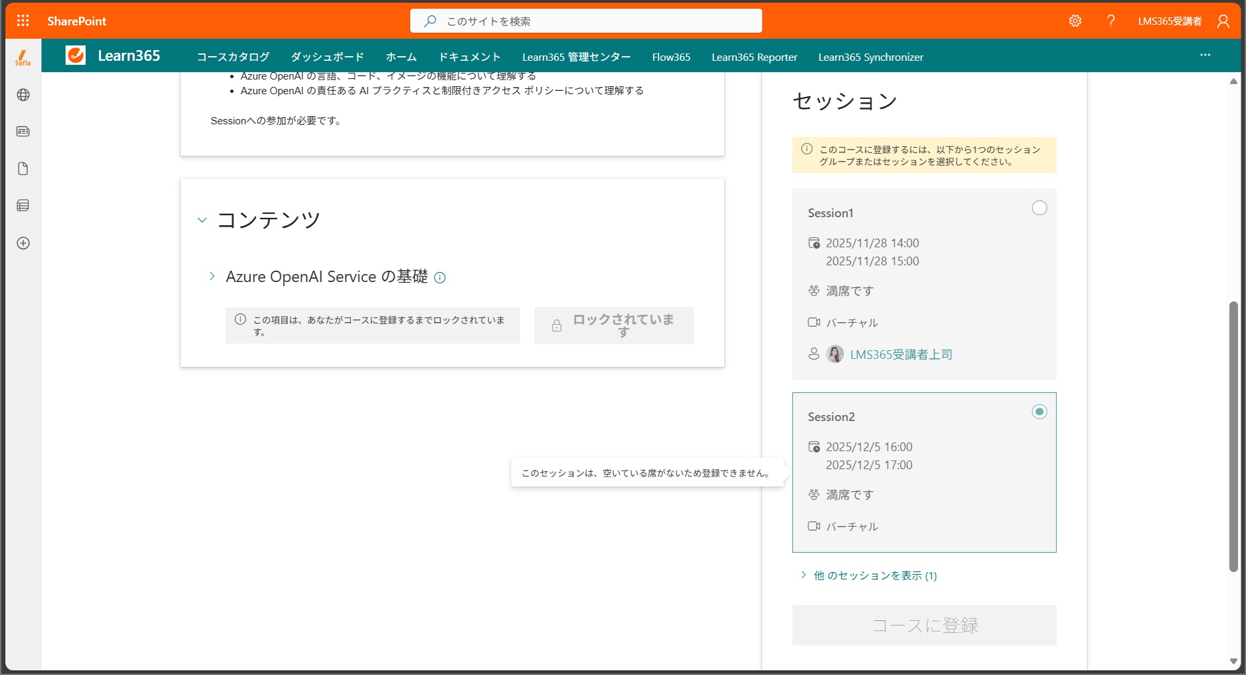Click the LMS365受講者 account name

tap(1170, 21)
